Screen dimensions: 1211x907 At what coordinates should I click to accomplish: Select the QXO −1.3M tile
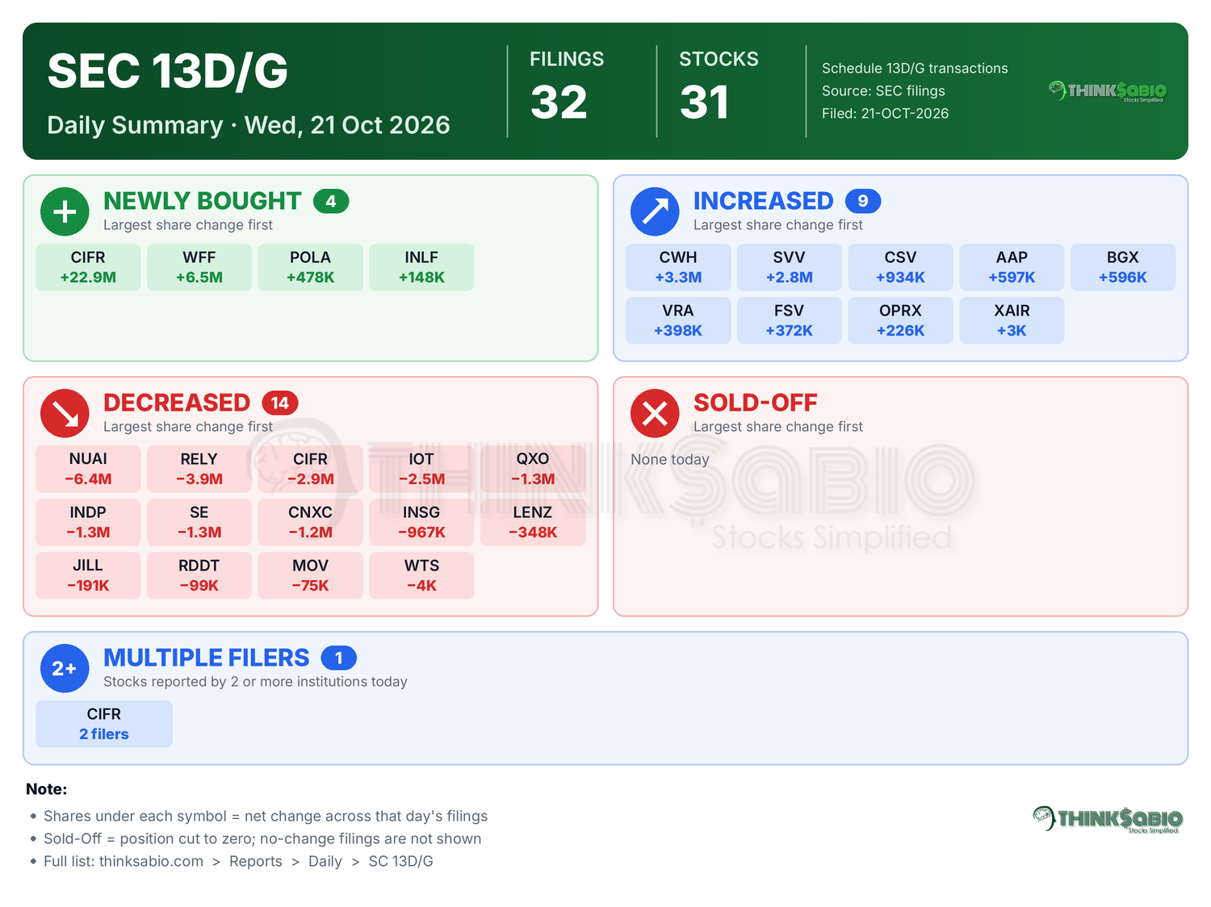[x=533, y=469]
